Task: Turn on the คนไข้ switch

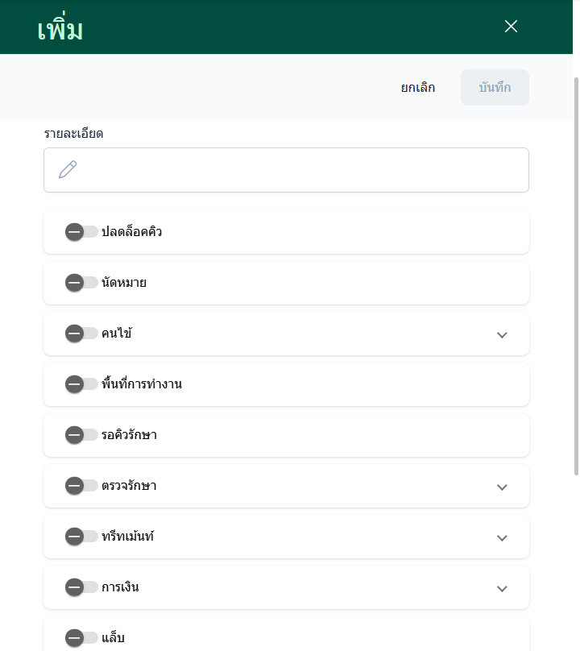Action: pyautogui.click(x=81, y=334)
